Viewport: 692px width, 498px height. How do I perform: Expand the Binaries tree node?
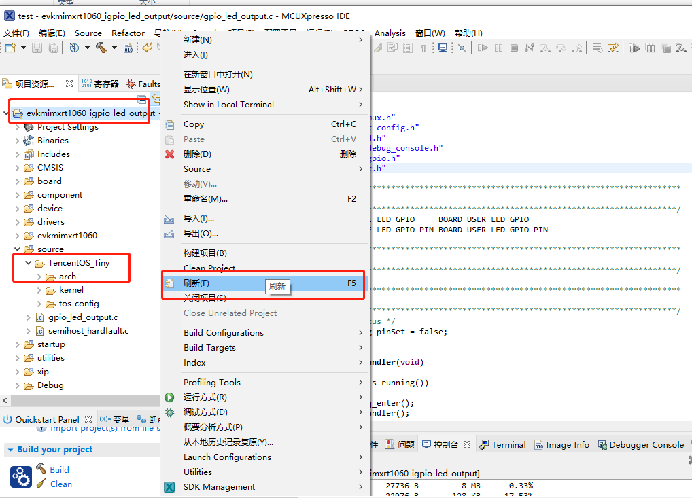click(x=17, y=141)
